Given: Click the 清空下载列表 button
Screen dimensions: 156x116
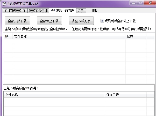Looking at the screenshot, I should pos(81,21).
